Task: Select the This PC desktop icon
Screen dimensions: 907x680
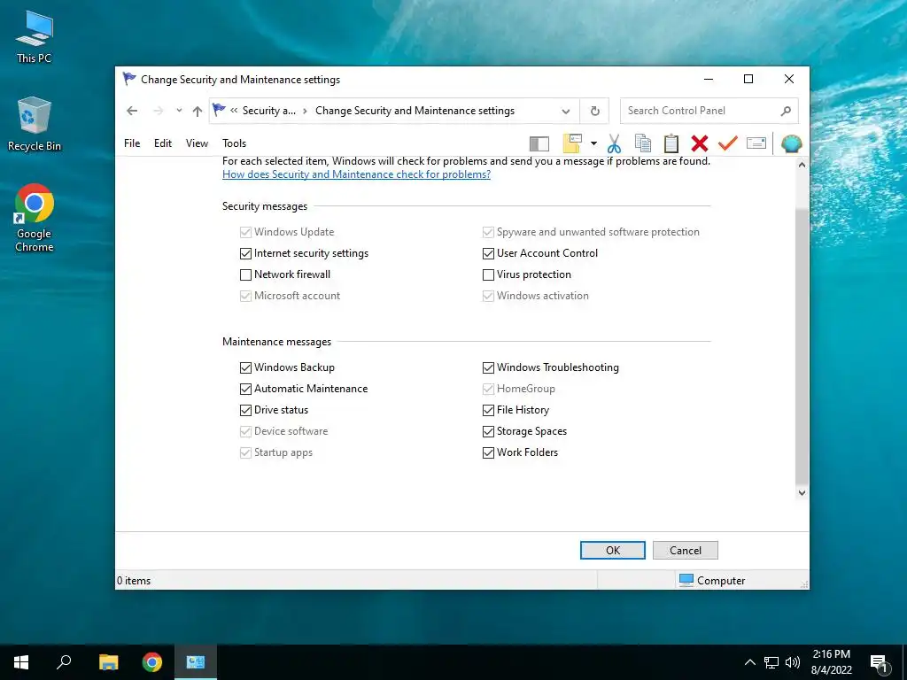Action: click(35, 36)
